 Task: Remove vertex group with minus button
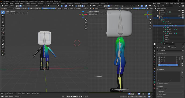click(182, 59)
